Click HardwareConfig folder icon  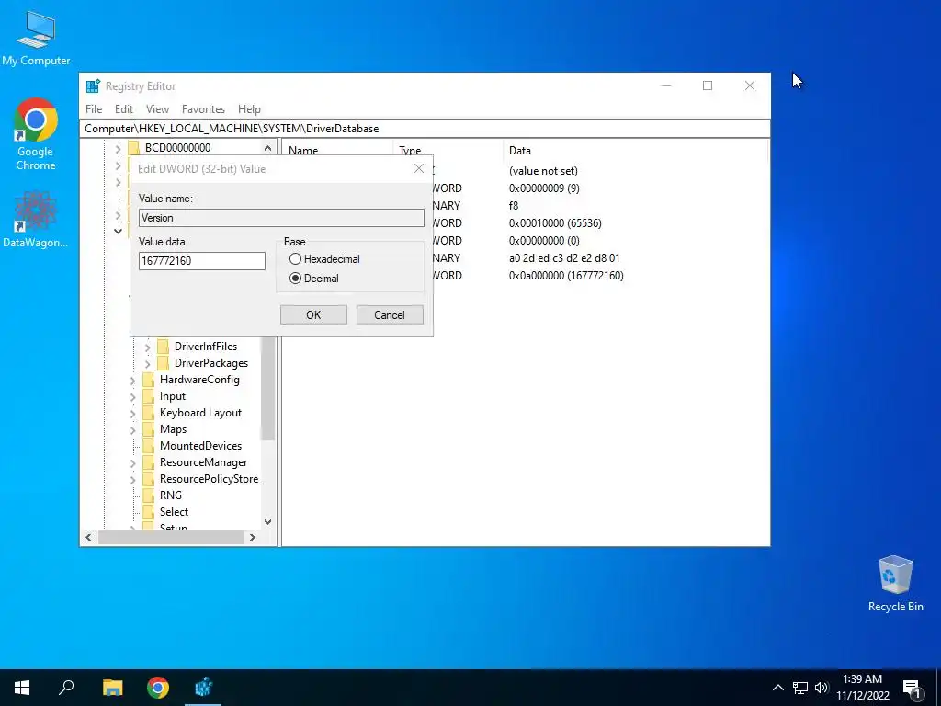(x=148, y=380)
